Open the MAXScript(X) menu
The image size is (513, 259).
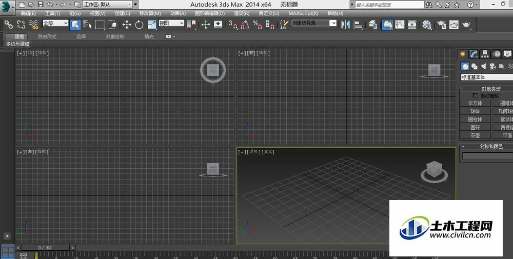pyautogui.click(x=303, y=13)
